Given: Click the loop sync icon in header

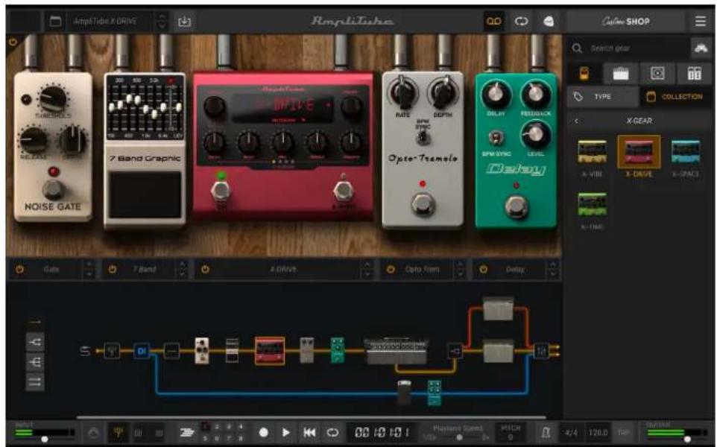Looking at the screenshot, I should pyautogui.click(x=521, y=22).
